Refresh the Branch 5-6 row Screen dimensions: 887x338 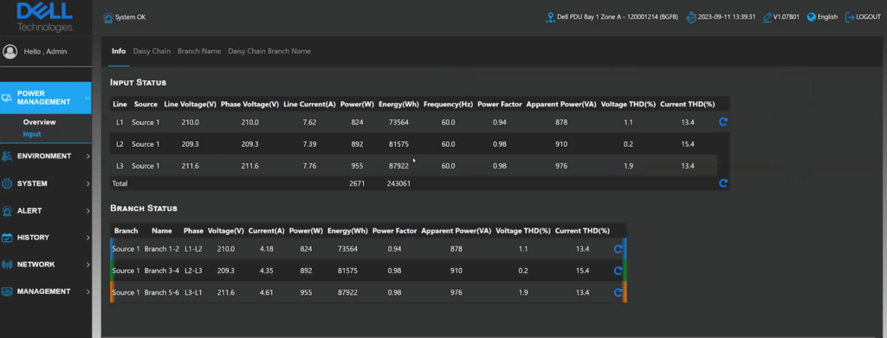618,292
